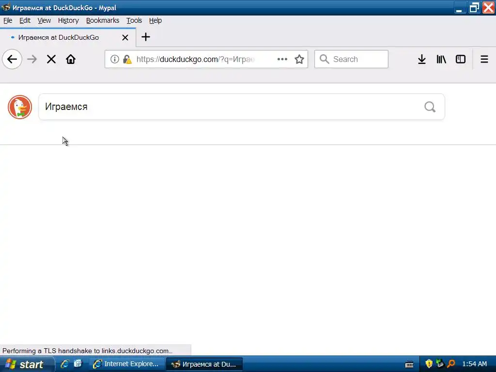This screenshot has width=496, height=372.
Task: Select the Играемся at Du... taskbar button
Action: click(x=204, y=364)
